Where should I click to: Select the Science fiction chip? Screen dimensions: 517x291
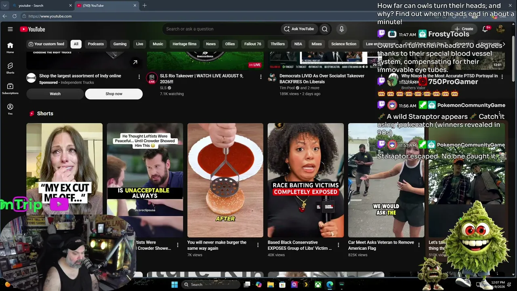click(x=344, y=44)
